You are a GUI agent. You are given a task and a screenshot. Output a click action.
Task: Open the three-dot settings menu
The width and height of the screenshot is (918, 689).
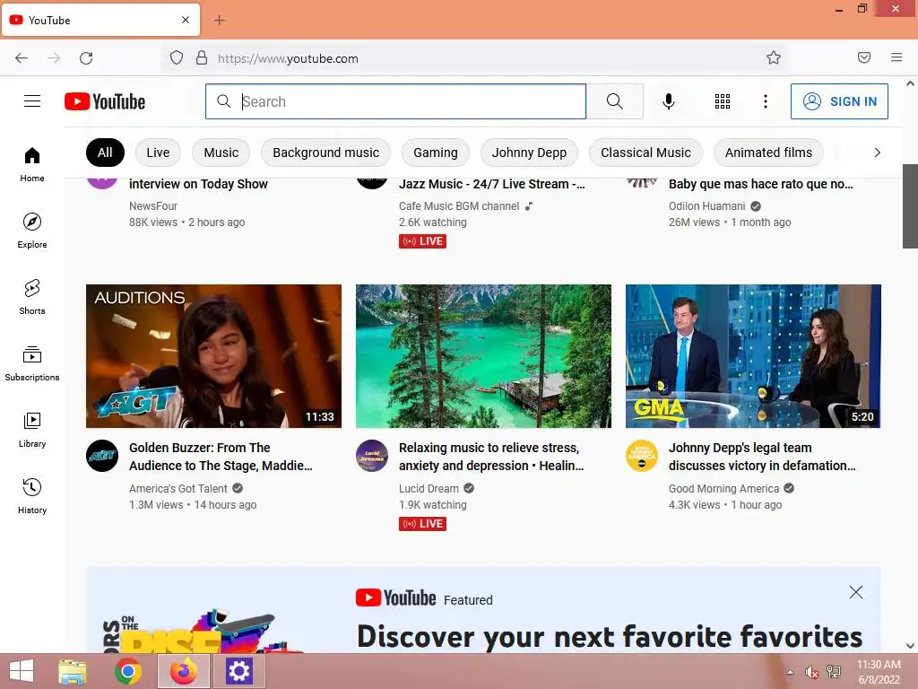pyautogui.click(x=766, y=101)
